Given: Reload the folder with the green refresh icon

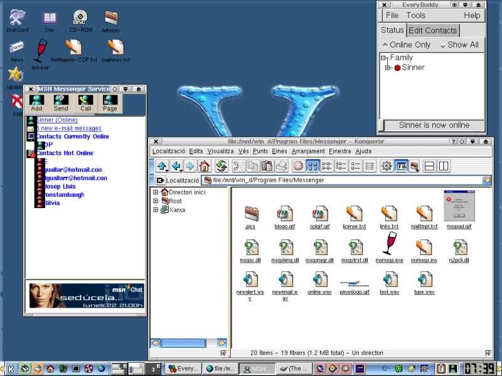Looking at the screenshot, I should 221,166.
